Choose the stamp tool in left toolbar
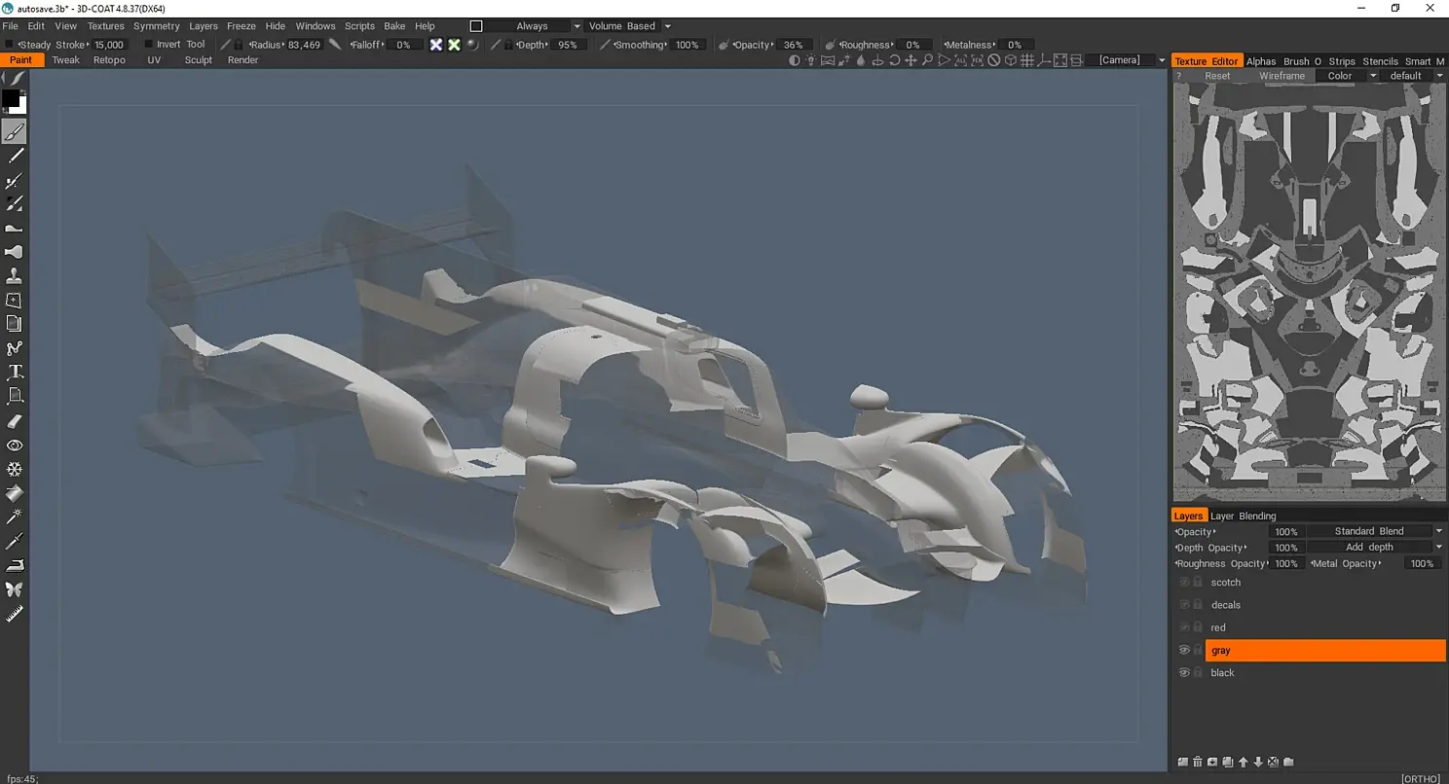Image resolution: width=1449 pixels, height=784 pixels. (x=15, y=276)
